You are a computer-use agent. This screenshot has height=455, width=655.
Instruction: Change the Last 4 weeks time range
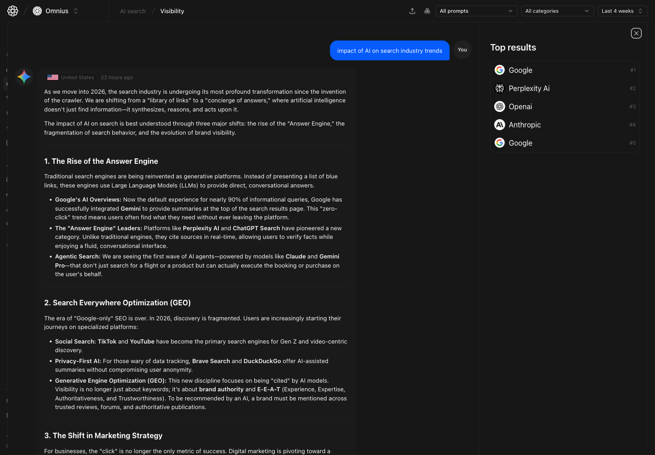[x=622, y=10]
